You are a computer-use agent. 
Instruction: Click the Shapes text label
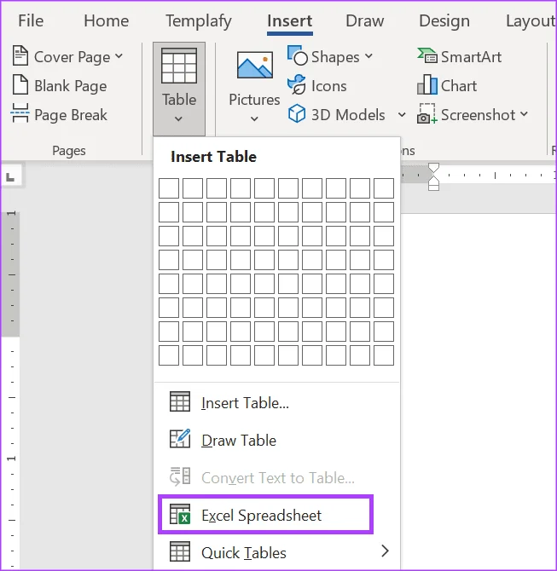[335, 57]
